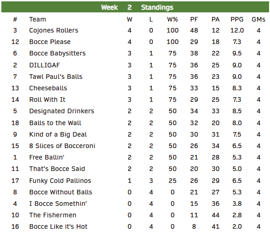
Task: Click the PPG column header
Action: click(x=237, y=19)
